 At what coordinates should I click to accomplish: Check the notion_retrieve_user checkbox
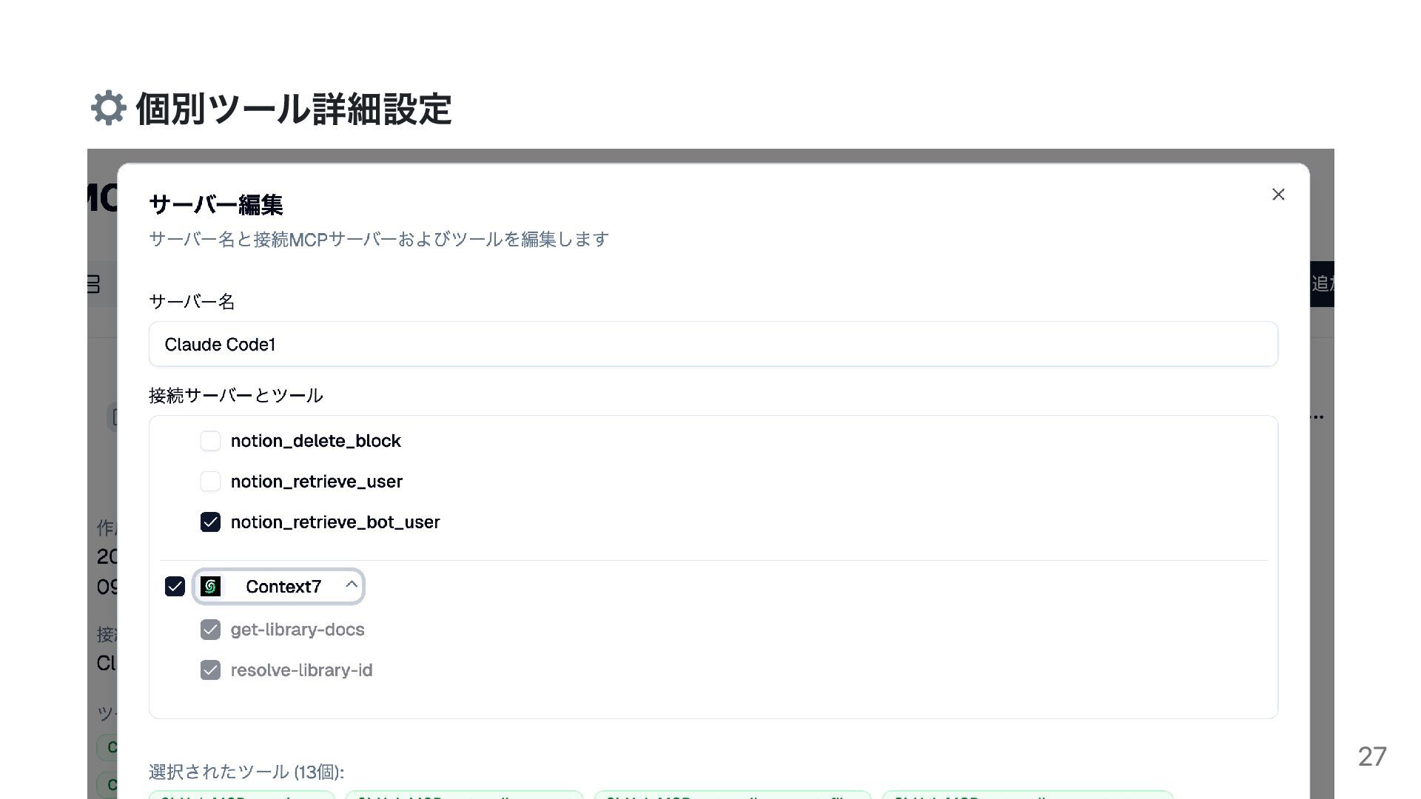point(210,482)
